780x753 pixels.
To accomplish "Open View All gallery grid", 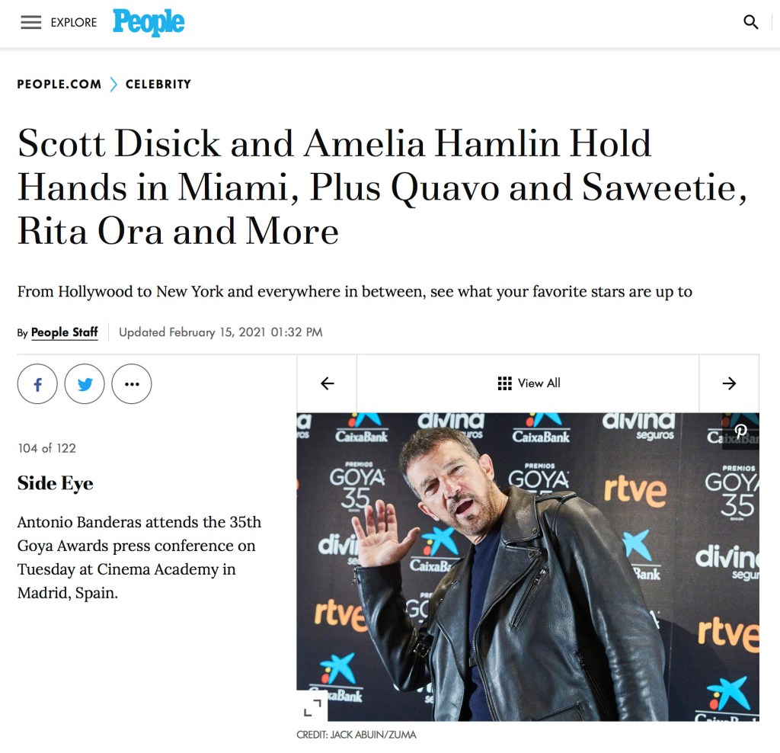I will pos(529,383).
